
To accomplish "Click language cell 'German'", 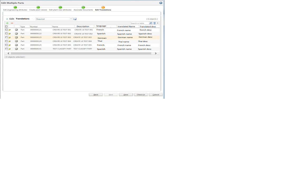I will pyautogui.click(x=102, y=38).
